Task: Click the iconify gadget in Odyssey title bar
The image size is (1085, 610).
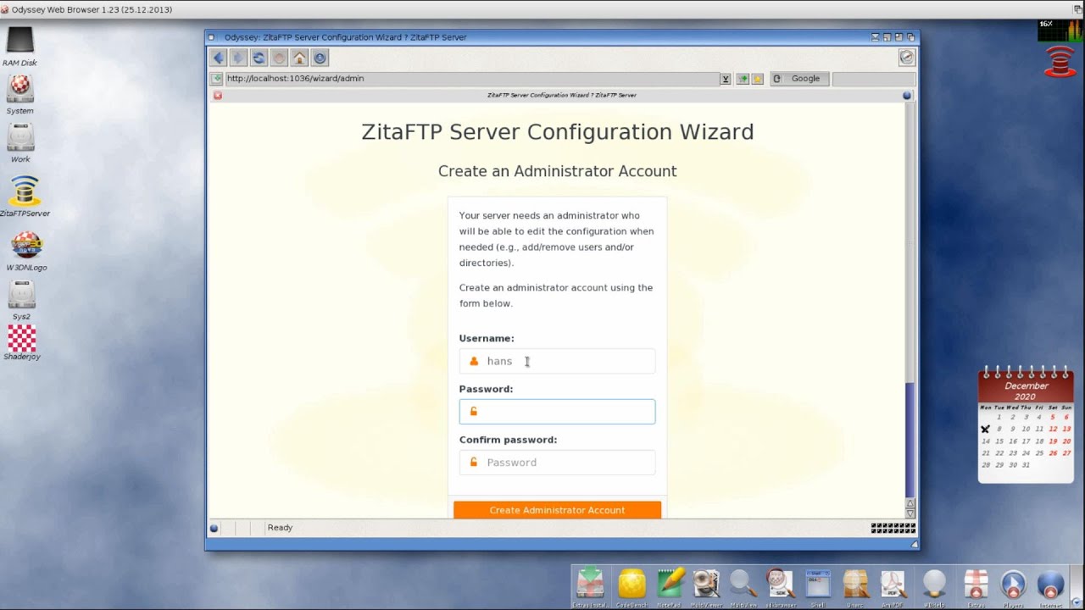Action: click(876, 37)
